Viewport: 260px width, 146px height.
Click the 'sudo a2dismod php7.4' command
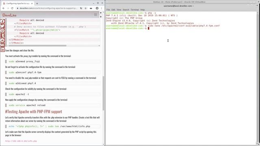coord(22,83)
